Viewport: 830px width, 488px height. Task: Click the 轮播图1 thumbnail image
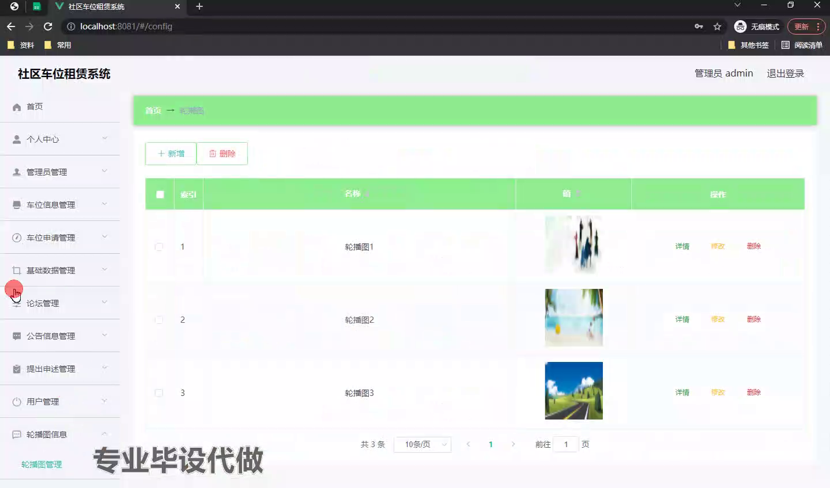click(x=574, y=245)
